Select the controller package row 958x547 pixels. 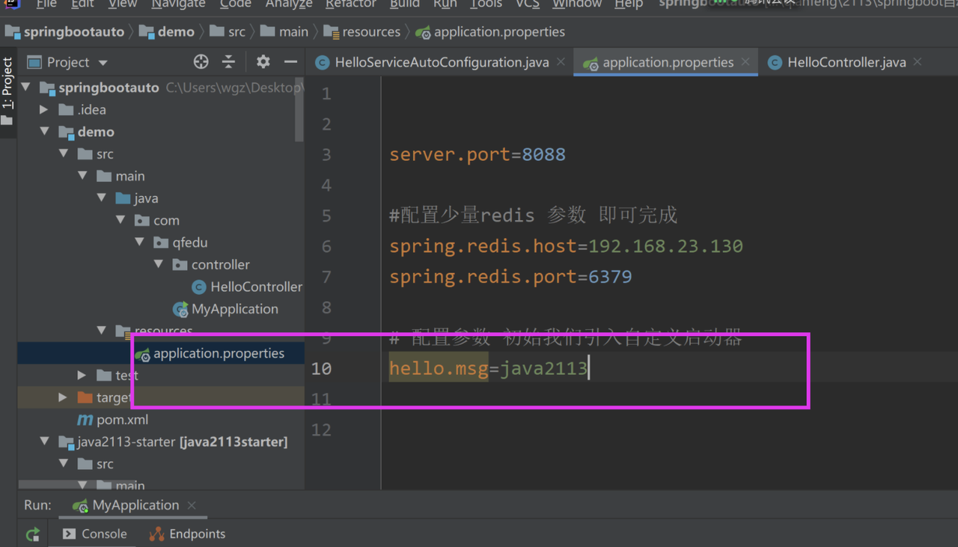pyautogui.click(x=161, y=264)
